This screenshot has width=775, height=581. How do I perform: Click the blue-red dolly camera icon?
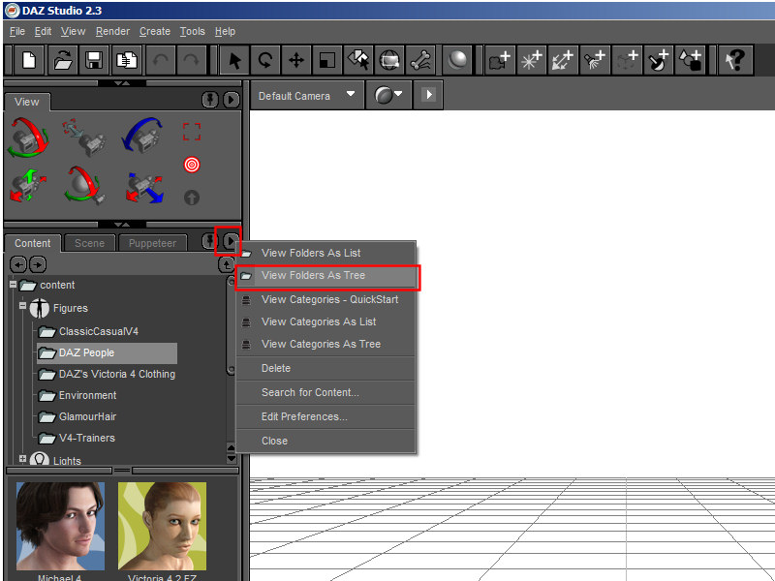click(x=144, y=188)
